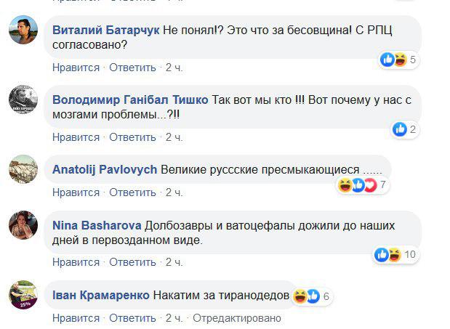
Task: Click the like reaction on Володимир Ганібал Тишко's comment
Action: [400, 129]
